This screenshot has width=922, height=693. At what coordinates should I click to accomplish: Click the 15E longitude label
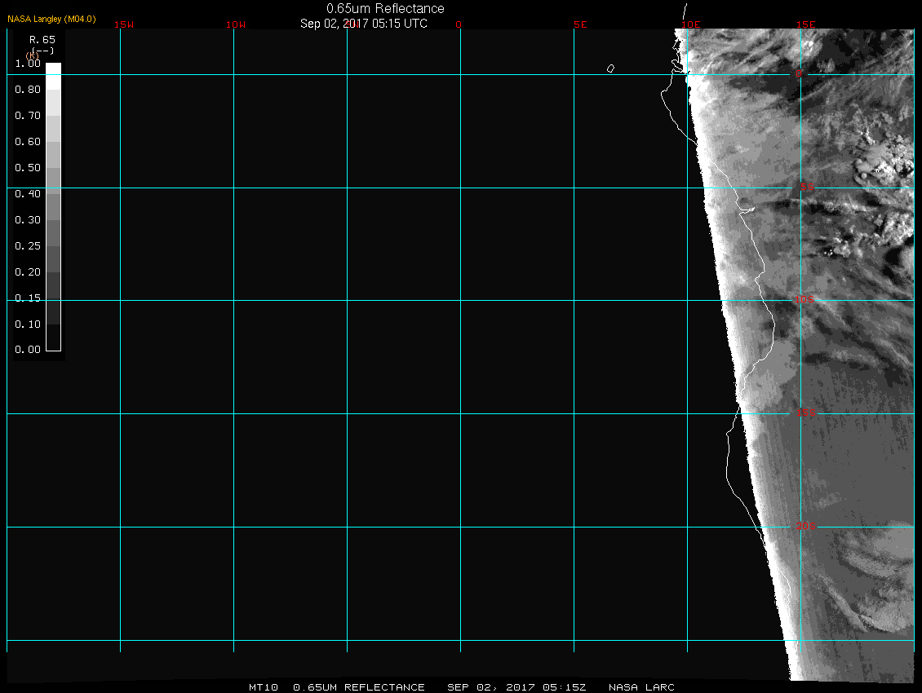[x=806, y=24]
